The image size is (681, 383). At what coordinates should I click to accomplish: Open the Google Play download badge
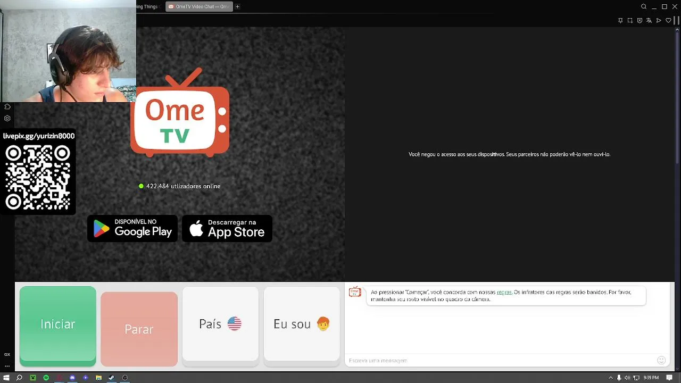click(132, 229)
